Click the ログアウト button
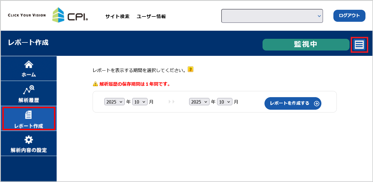Image resolution: width=373 pixels, height=182 pixels. (349, 16)
